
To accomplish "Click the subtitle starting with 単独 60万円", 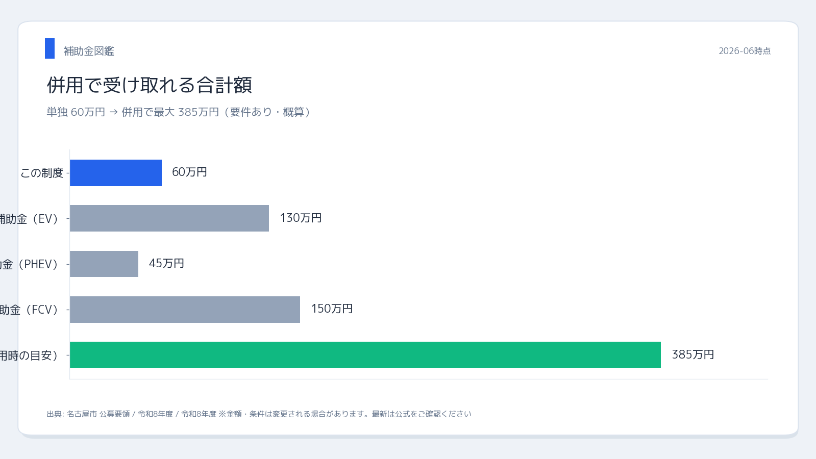I will point(178,112).
